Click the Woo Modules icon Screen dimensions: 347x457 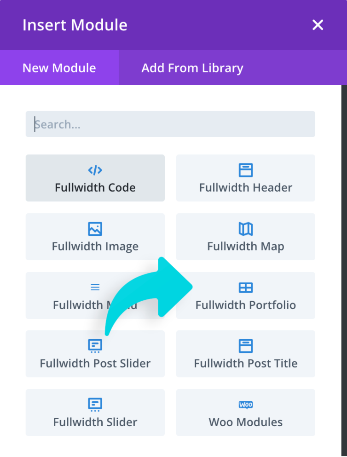[x=245, y=404]
